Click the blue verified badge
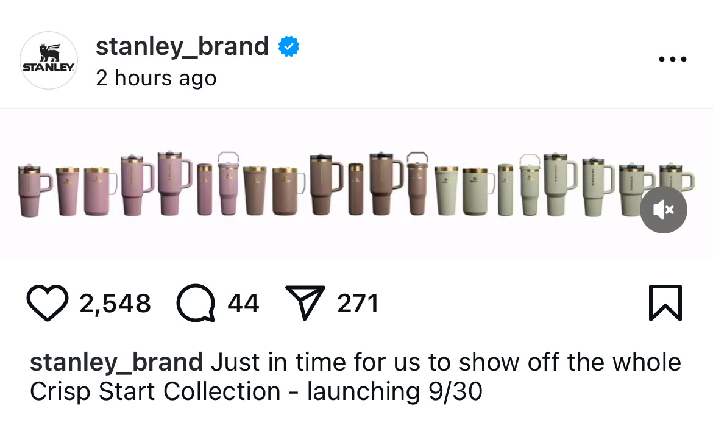The height and width of the screenshot is (431, 713). point(289,46)
